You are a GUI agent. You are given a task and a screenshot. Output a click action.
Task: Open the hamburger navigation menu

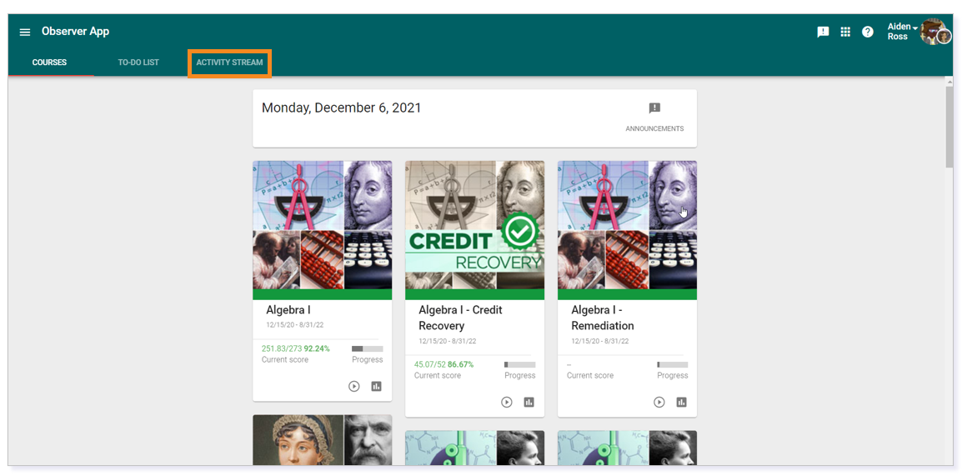[25, 32]
